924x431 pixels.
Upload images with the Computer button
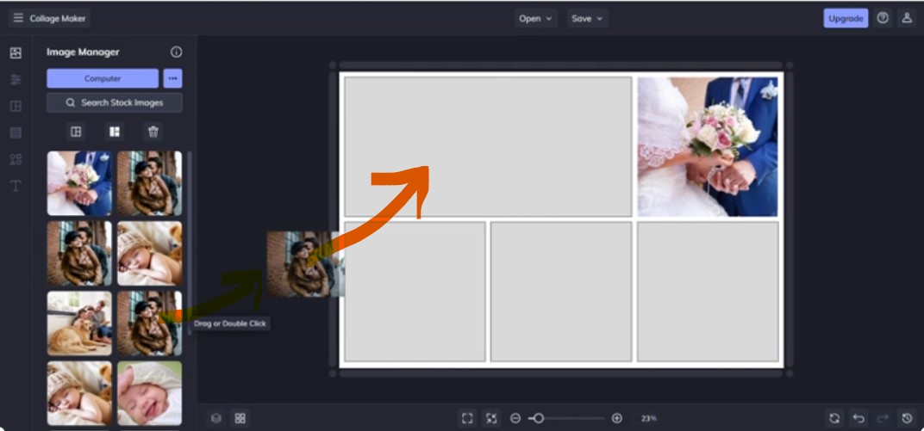pos(103,78)
